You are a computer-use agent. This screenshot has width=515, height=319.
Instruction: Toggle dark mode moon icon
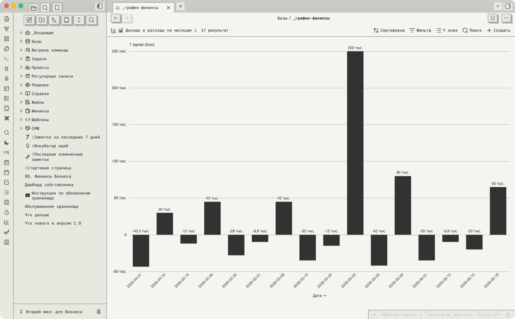[6, 143]
